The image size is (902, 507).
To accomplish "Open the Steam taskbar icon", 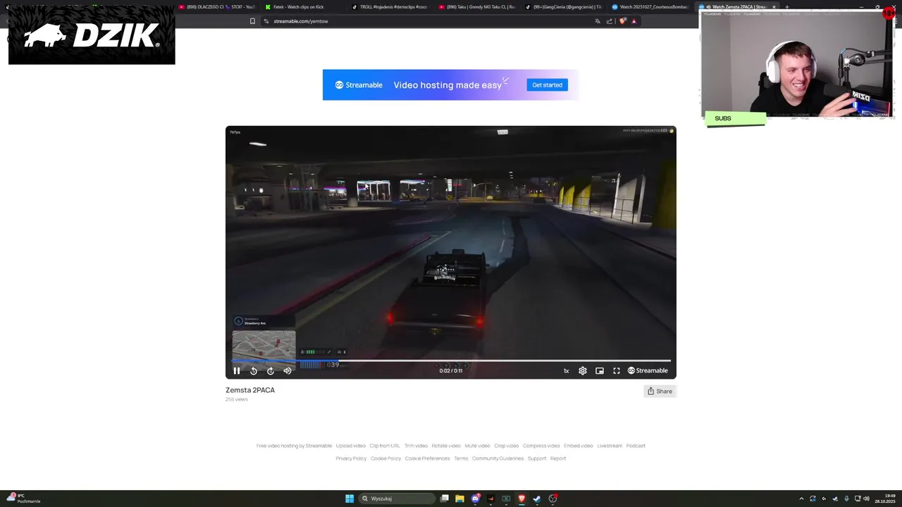I will click(537, 499).
